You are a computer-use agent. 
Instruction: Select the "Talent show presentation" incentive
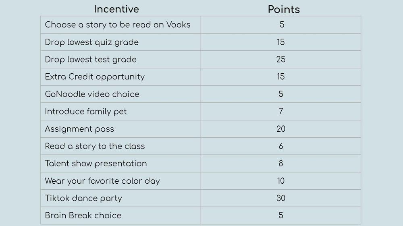[x=96, y=164]
